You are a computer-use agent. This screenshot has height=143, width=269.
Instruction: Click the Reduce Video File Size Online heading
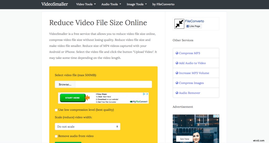coord(98,23)
